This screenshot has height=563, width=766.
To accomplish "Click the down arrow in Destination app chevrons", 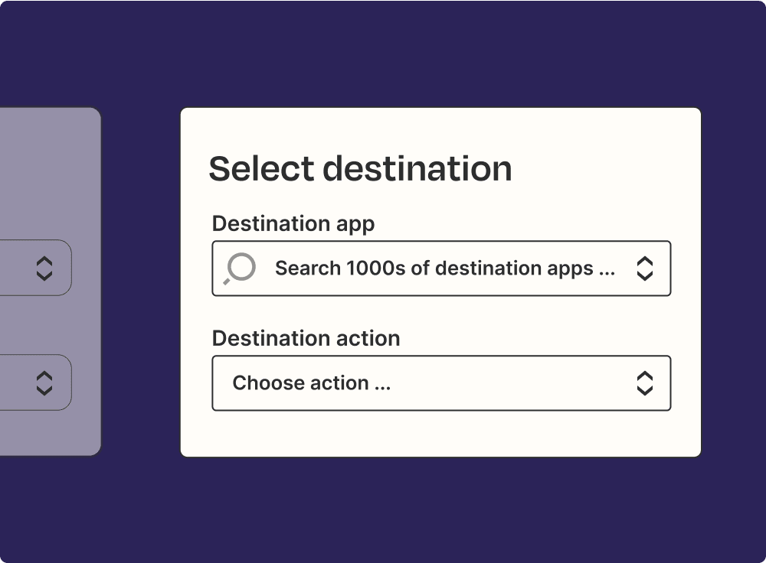I will tap(645, 275).
